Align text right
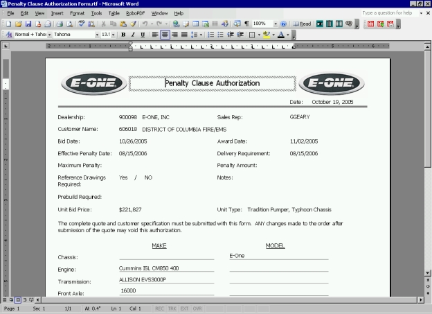The height and width of the screenshot is (314, 432). tap(174, 35)
